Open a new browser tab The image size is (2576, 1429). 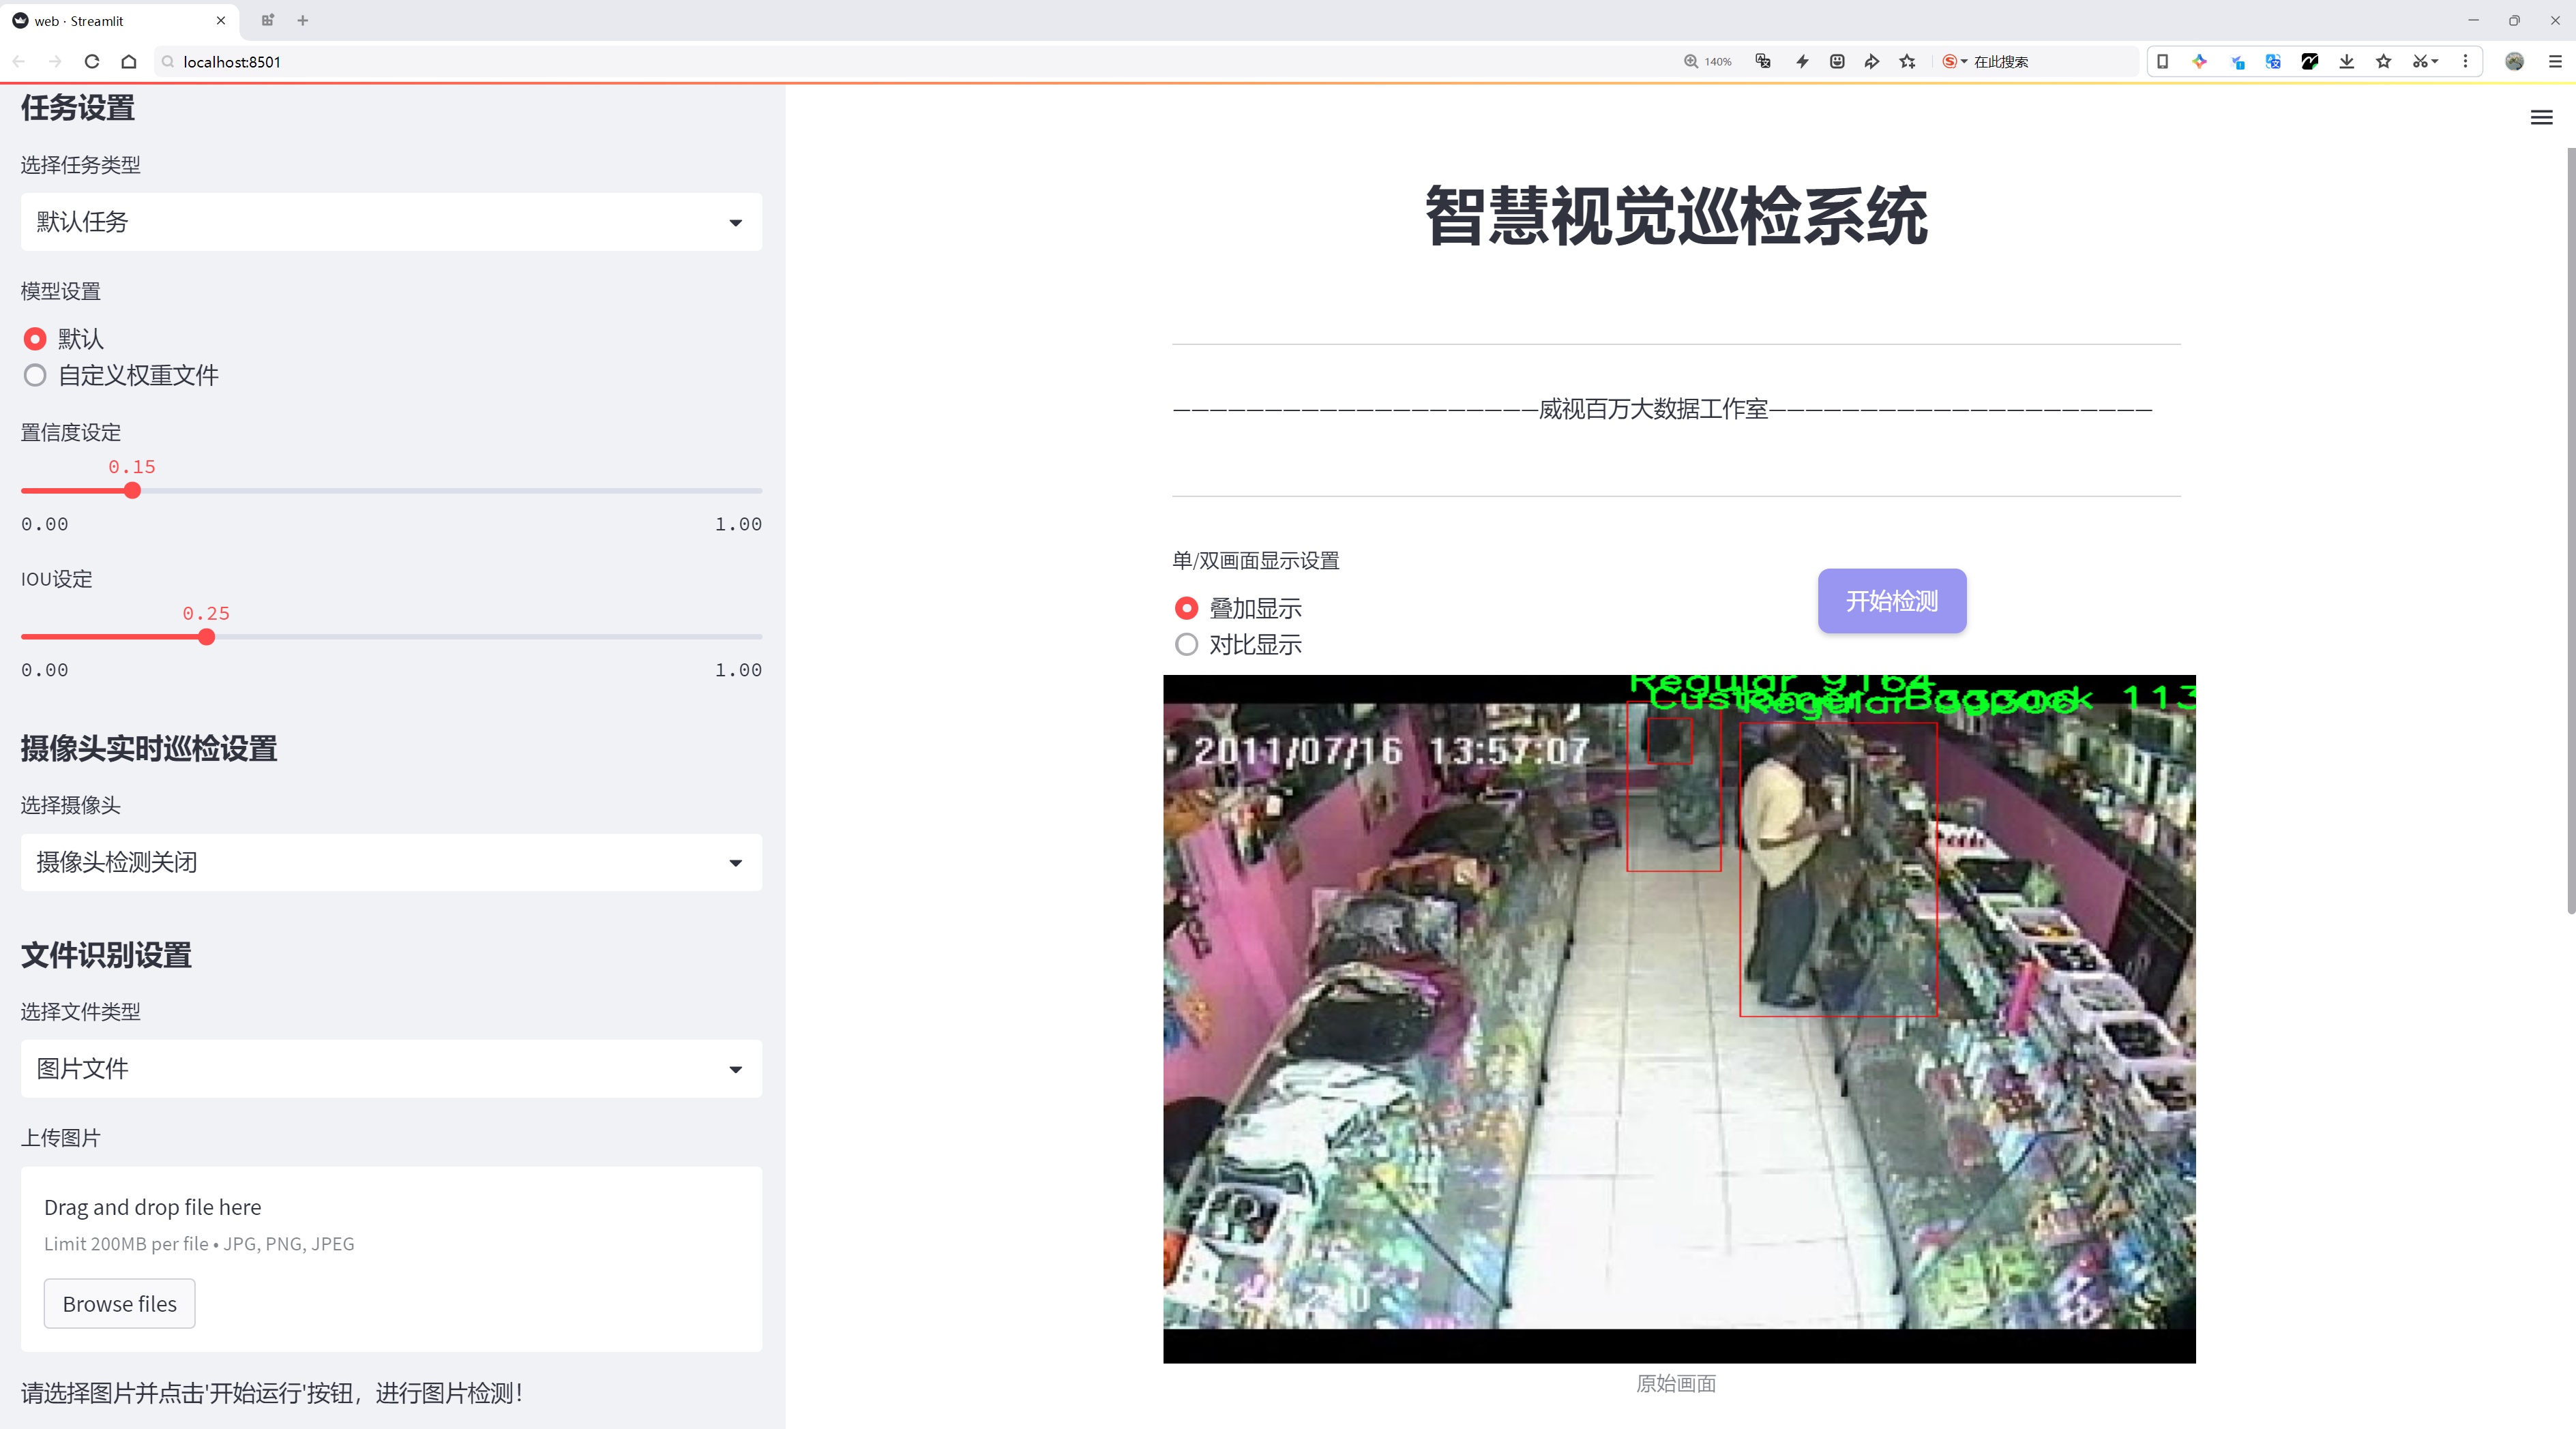pos(303,20)
